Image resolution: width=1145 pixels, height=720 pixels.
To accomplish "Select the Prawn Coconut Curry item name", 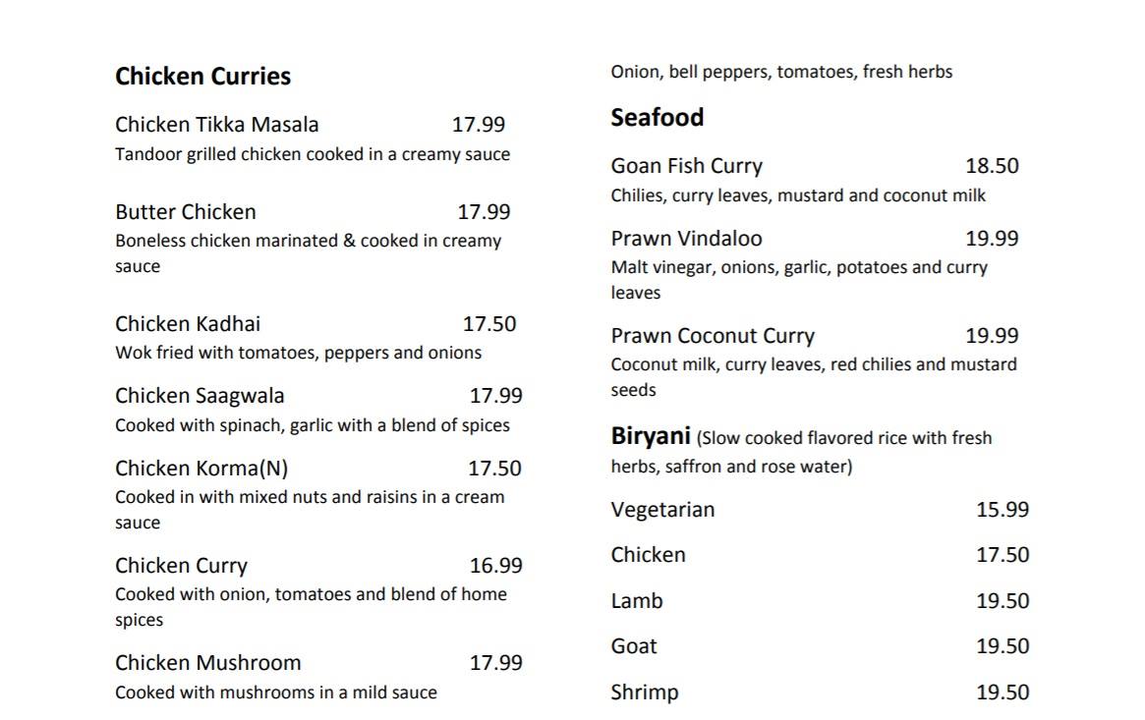I will [713, 336].
